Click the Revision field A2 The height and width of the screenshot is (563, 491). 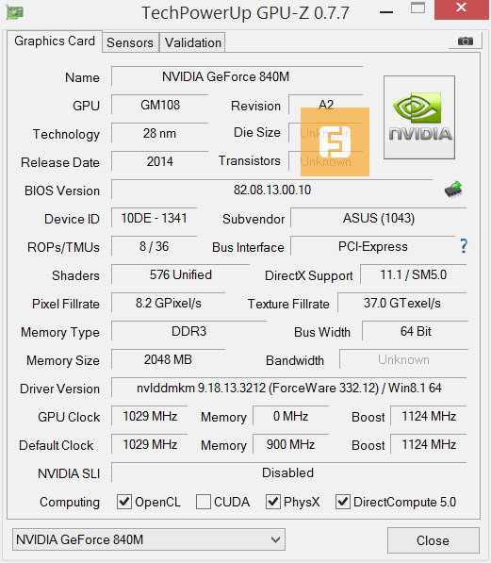pos(326,105)
